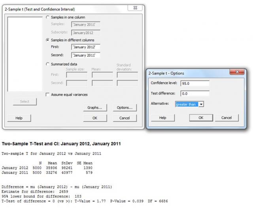Confirm the 2-Sample t dialog with OK
The image size is (253, 208).
[95, 118]
